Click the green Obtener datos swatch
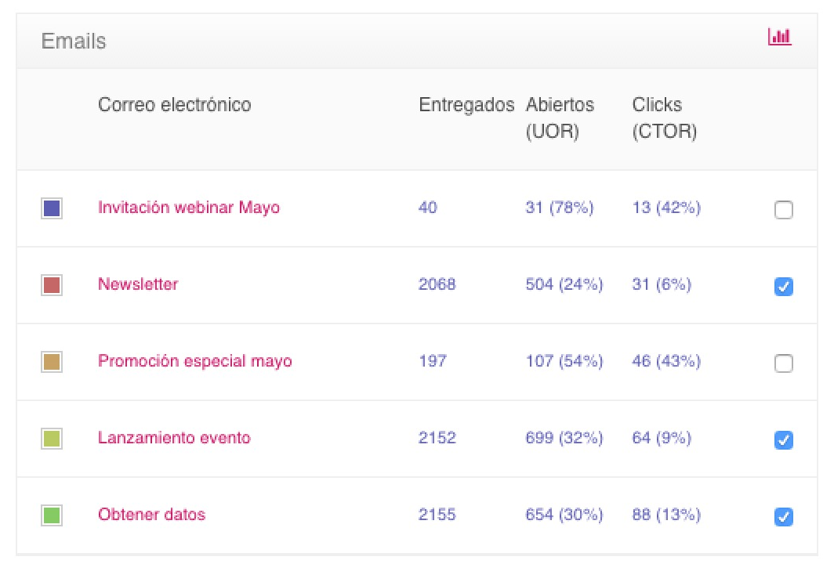 tap(52, 515)
